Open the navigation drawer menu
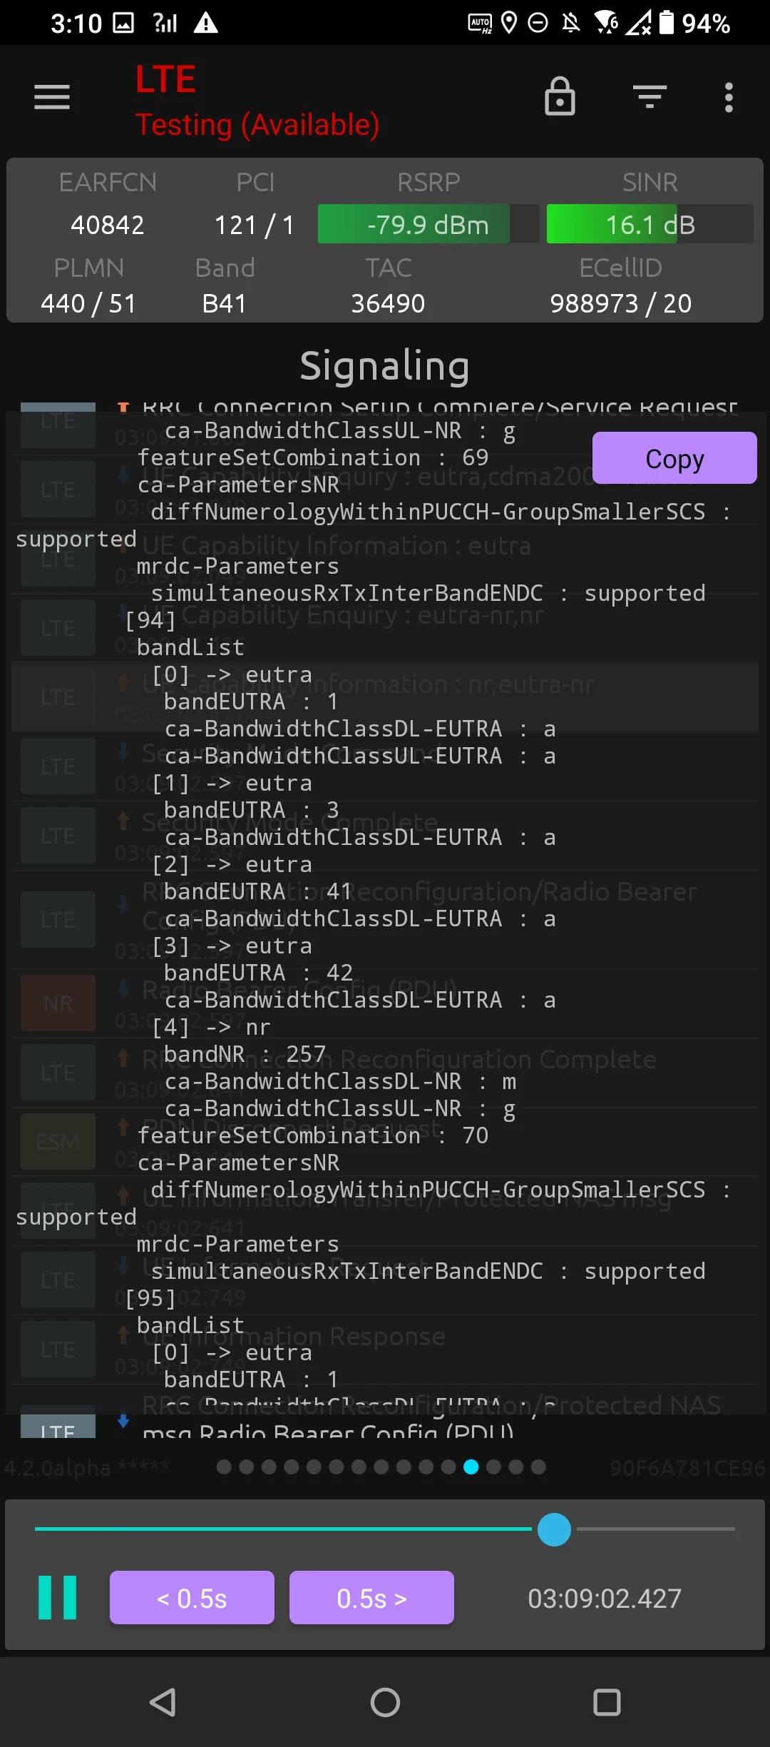This screenshot has width=770, height=1747. point(51,97)
